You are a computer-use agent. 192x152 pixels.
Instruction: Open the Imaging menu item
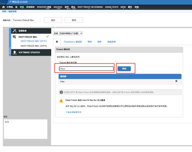click(x=58, y=7)
